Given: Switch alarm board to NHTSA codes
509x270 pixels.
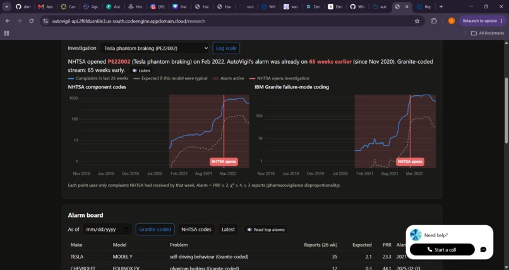Looking at the screenshot, I should [196, 230].
